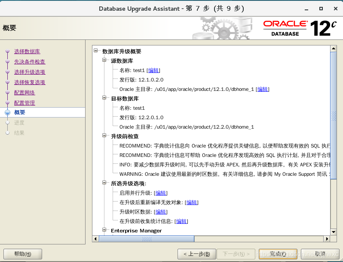
Task: Click the vertical scrollbar thumb
Action: click(334, 116)
